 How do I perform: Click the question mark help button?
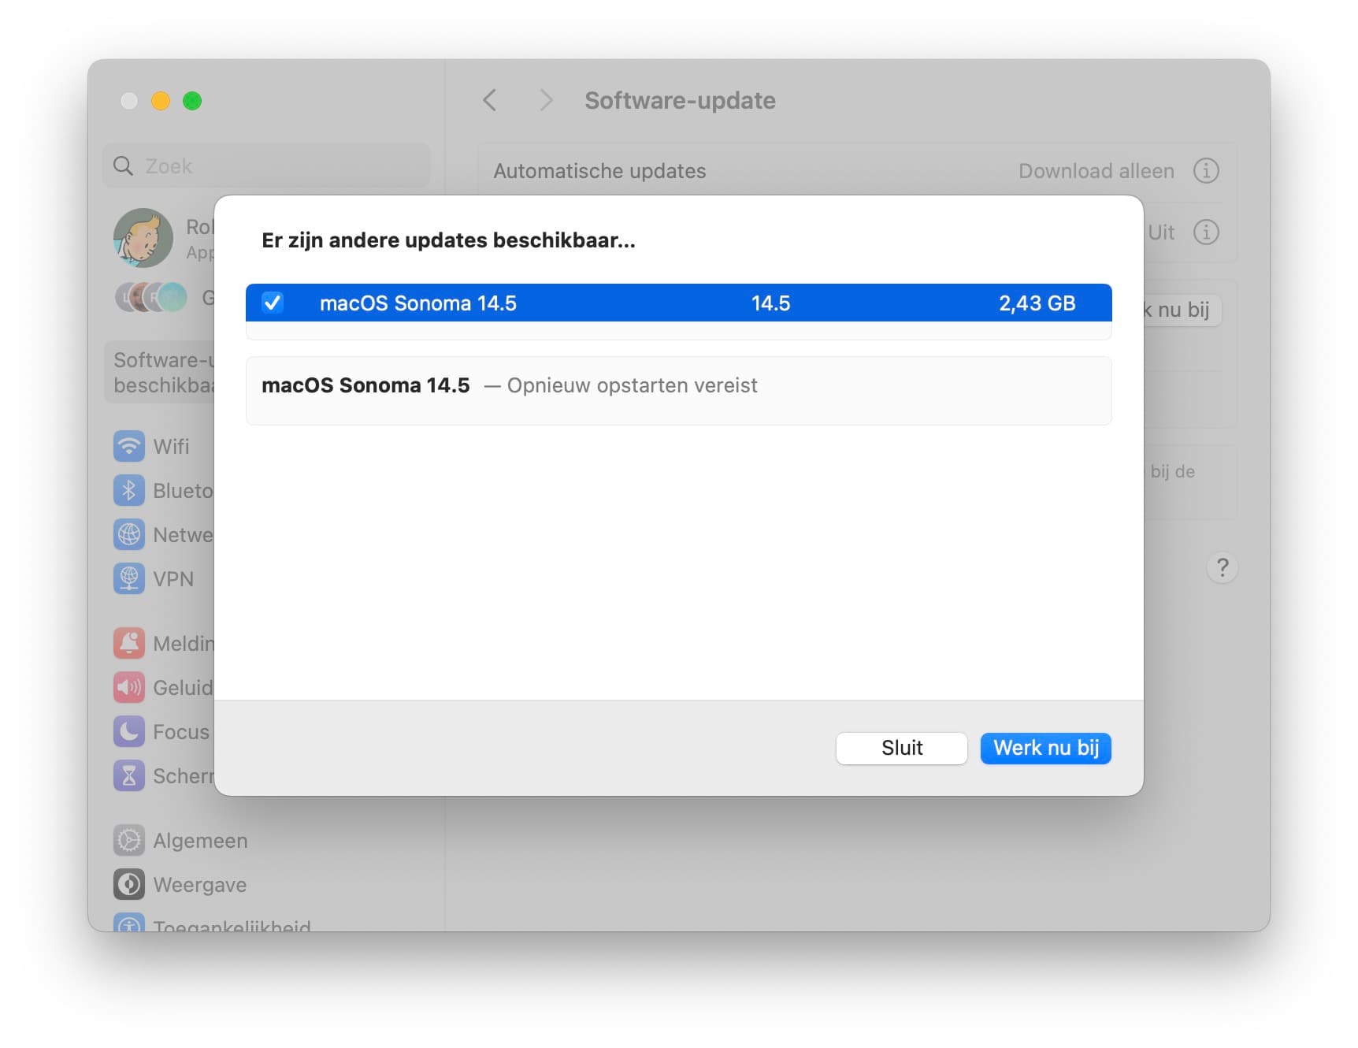pyautogui.click(x=1222, y=567)
